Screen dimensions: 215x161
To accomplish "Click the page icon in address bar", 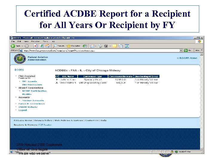I will pos(21,50).
